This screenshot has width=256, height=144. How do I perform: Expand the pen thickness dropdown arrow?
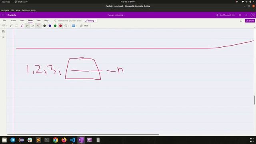[x=76, y=26]
